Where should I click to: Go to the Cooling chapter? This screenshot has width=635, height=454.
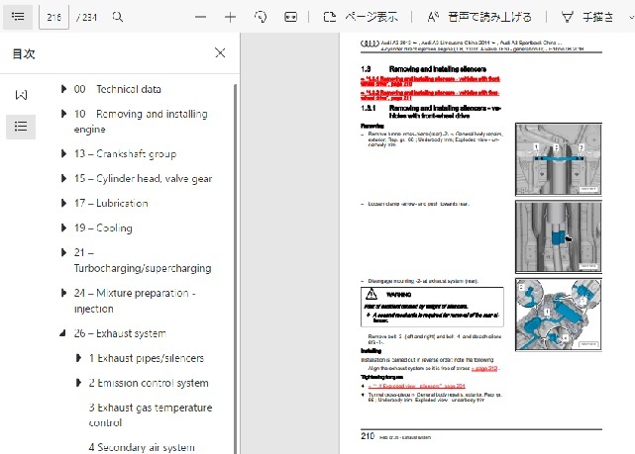[x=103, y=227]
